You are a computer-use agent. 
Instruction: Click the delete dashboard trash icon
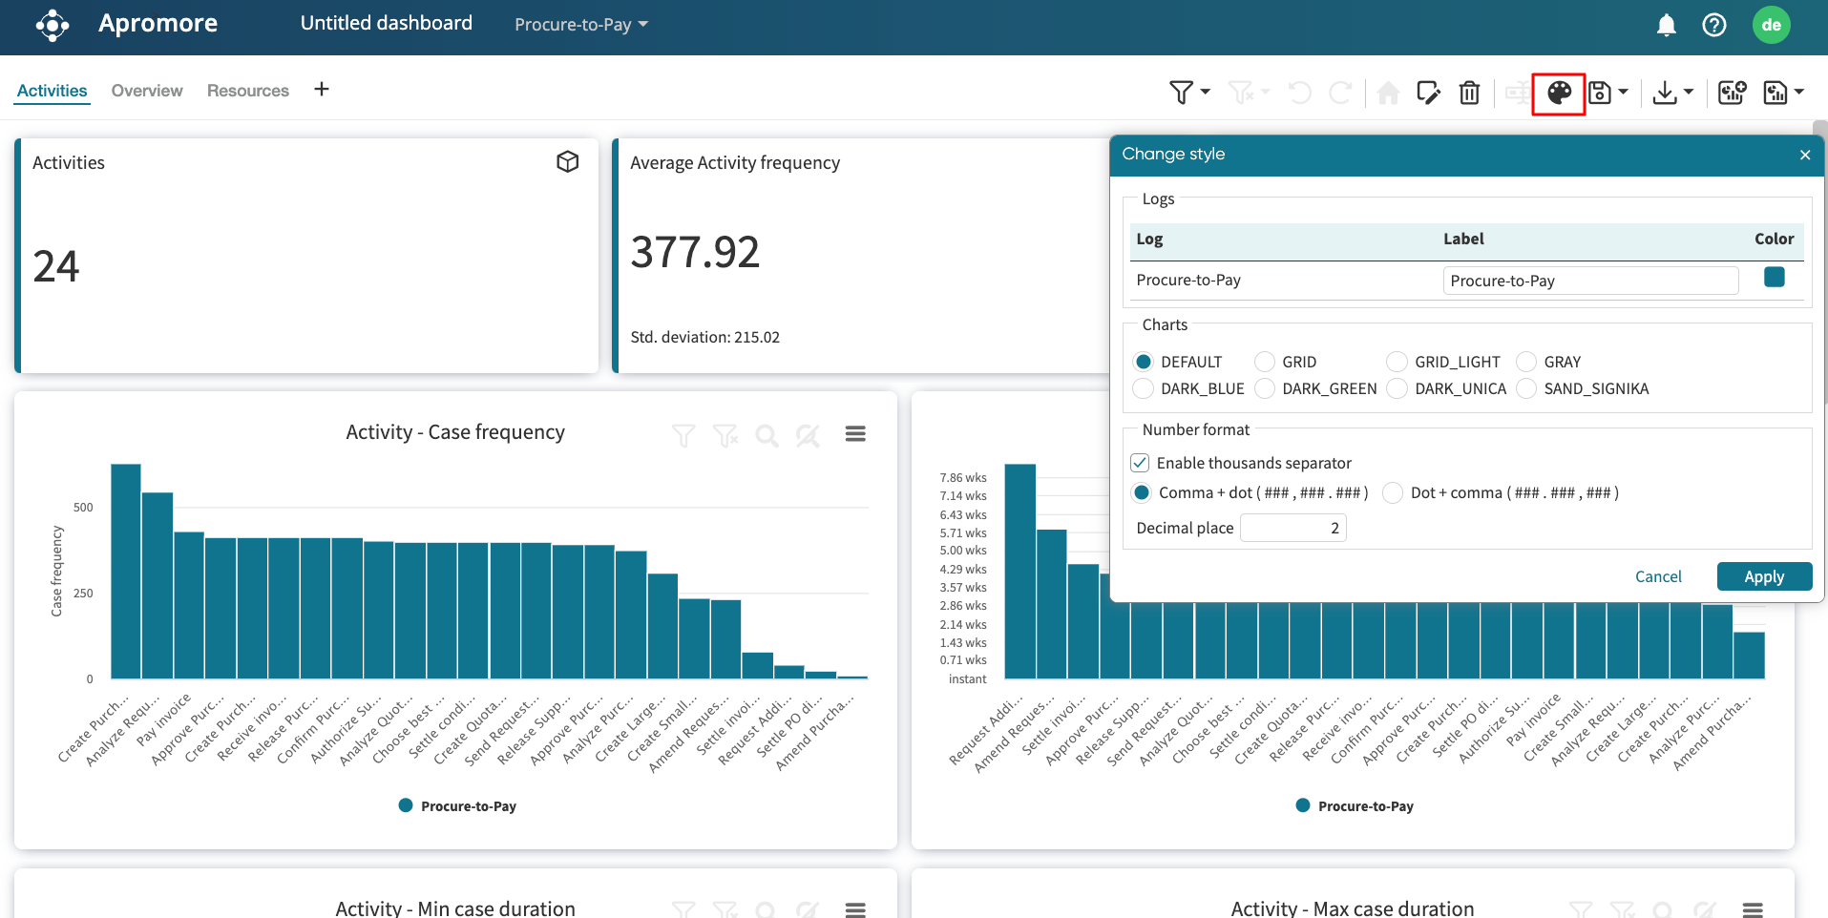pyautogui.click(x=1469, y=93)
